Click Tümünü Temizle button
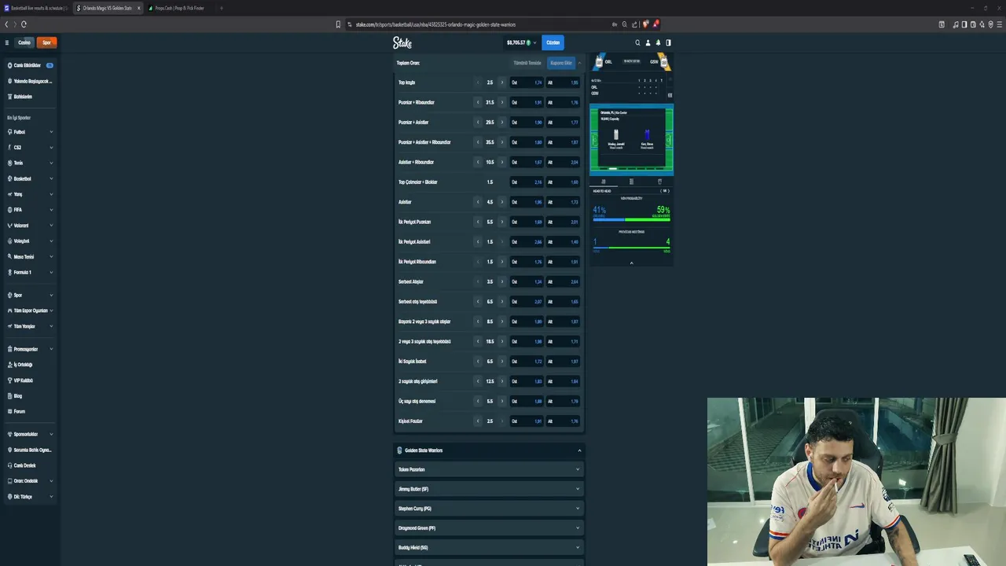Screen dimensions: 1006x566 click(527, 63)
